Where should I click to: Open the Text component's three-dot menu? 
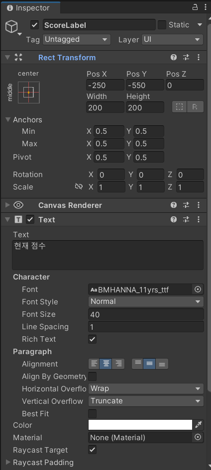tap(199, 219)
